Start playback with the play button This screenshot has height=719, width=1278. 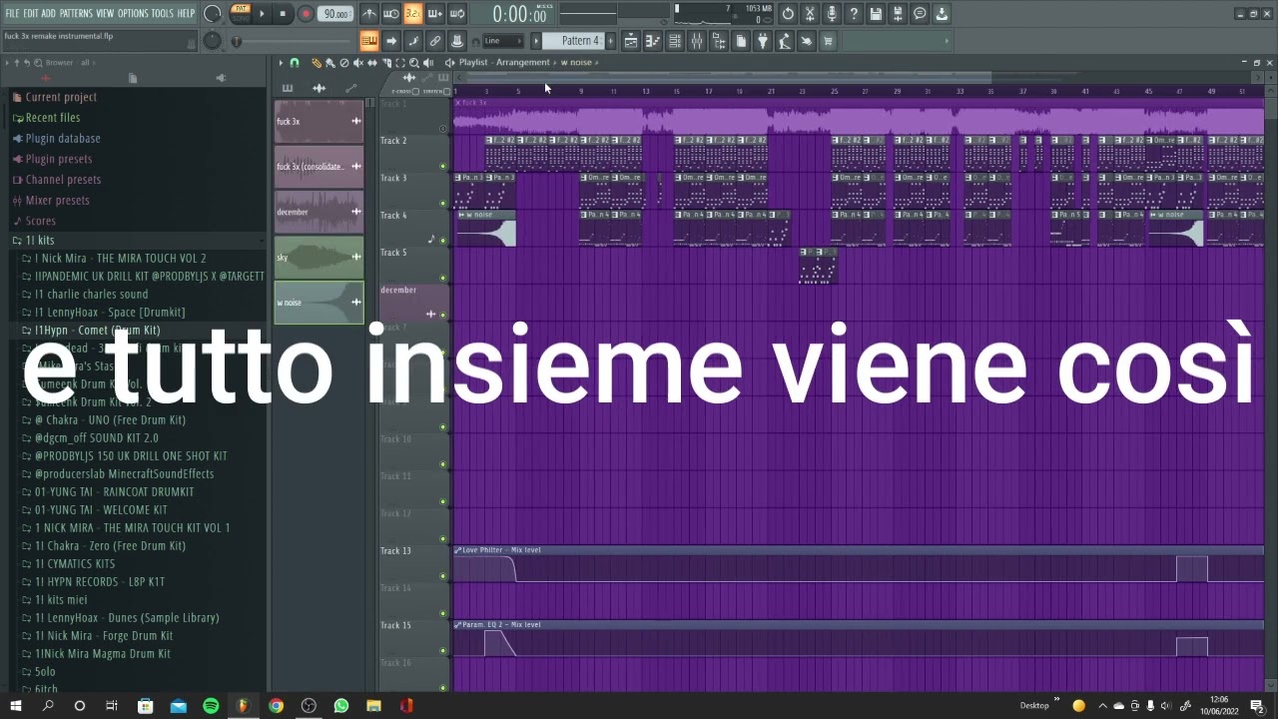[x=262, y=14]
